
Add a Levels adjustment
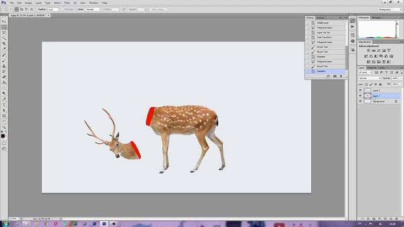[374, 50]
